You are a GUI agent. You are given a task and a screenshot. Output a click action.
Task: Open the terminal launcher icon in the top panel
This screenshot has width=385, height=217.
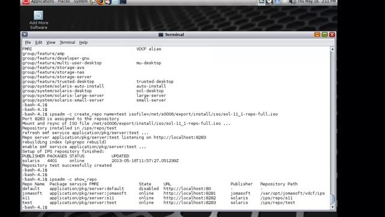[123, 2]
